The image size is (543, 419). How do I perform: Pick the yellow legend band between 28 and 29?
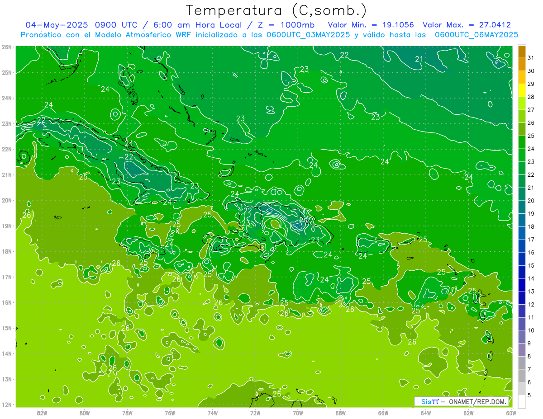click(522, 90)
